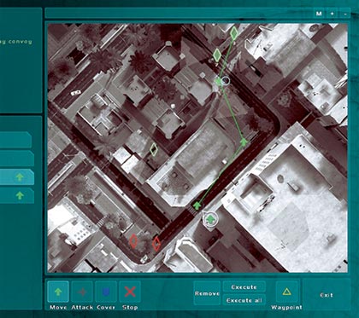Select third unit tab with green arrow
Screen dimensions: 359x318
tap(17, 177)
